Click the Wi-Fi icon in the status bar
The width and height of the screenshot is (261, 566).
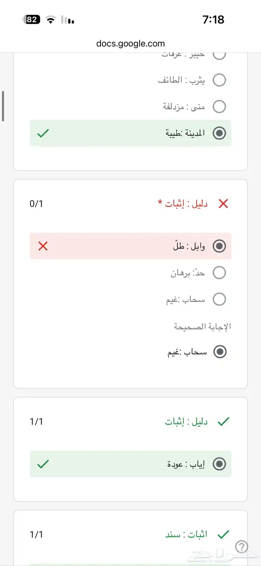(50, 19)
